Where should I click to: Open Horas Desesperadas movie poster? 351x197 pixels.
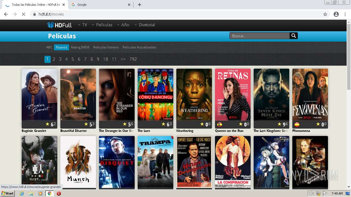click(x=194, y=162)
